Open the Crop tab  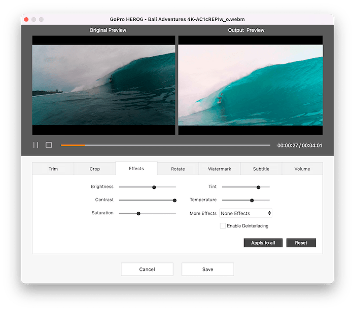tap(95, 169)
